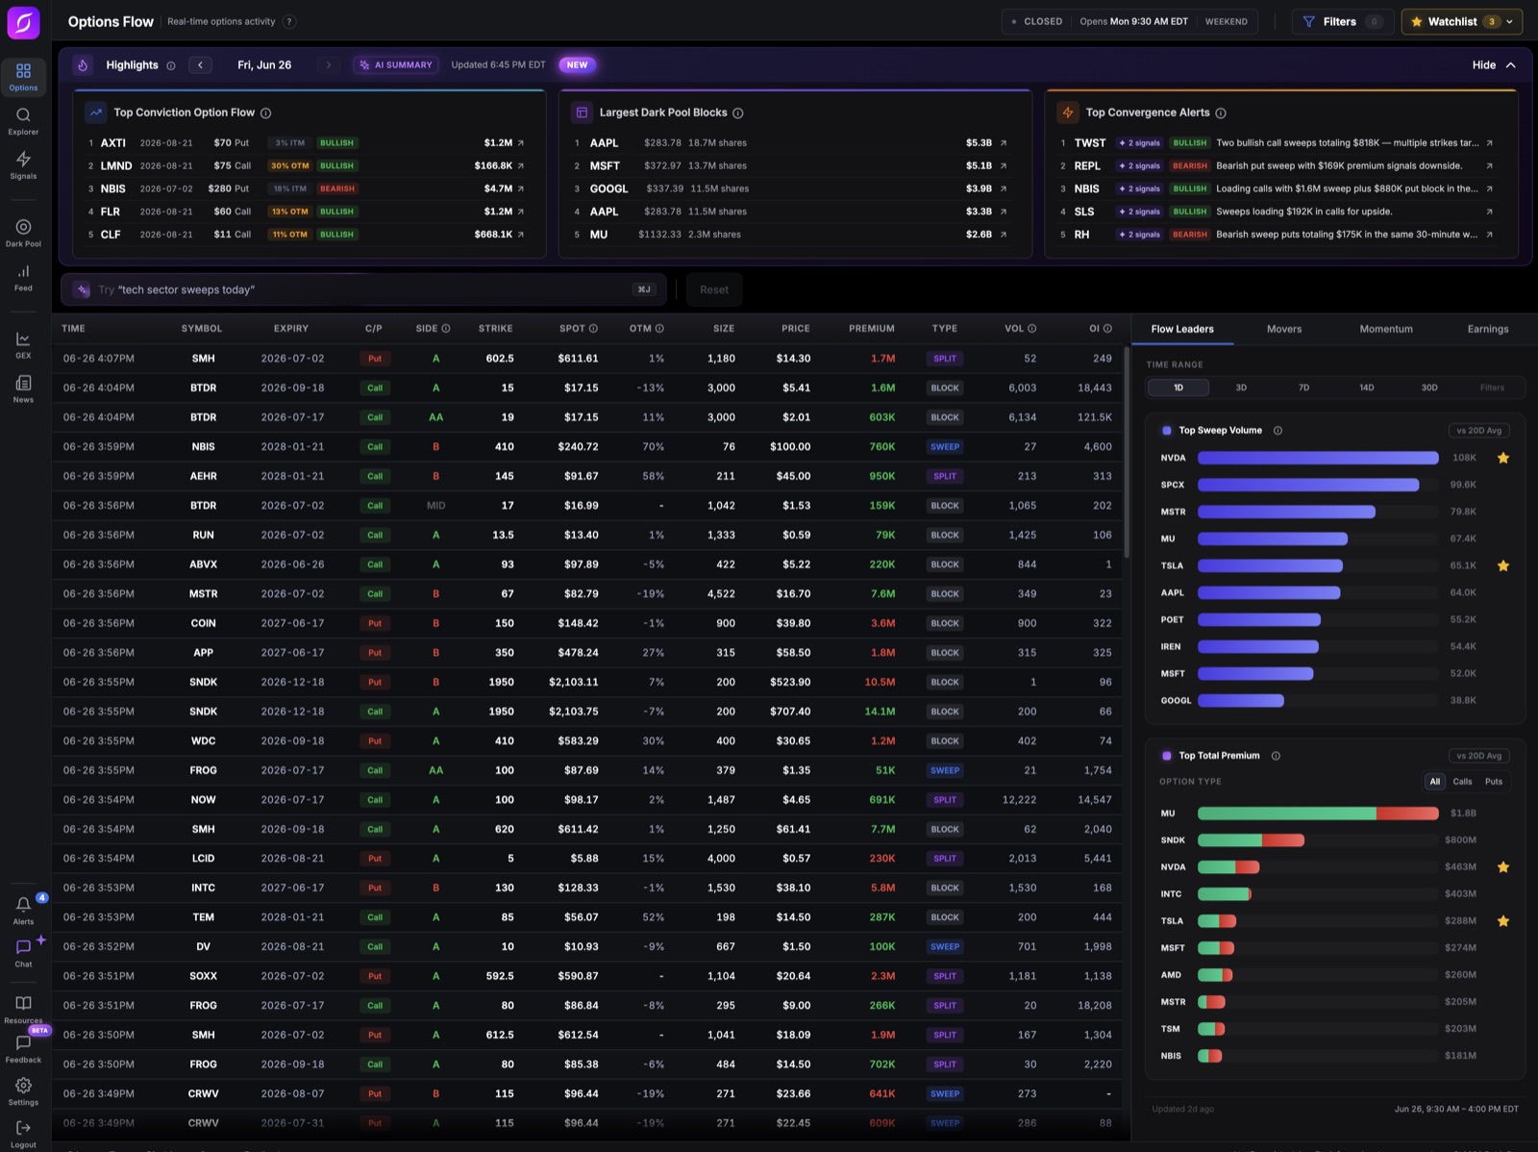Screen dimensions: 1538x1152
Task: Click info icon beside Largest Dark Pool Blocks
Action: coord(738,113)
